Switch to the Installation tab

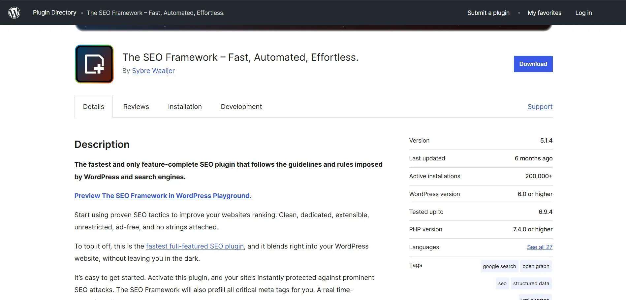pyautogui.click(x=185, y=107)
